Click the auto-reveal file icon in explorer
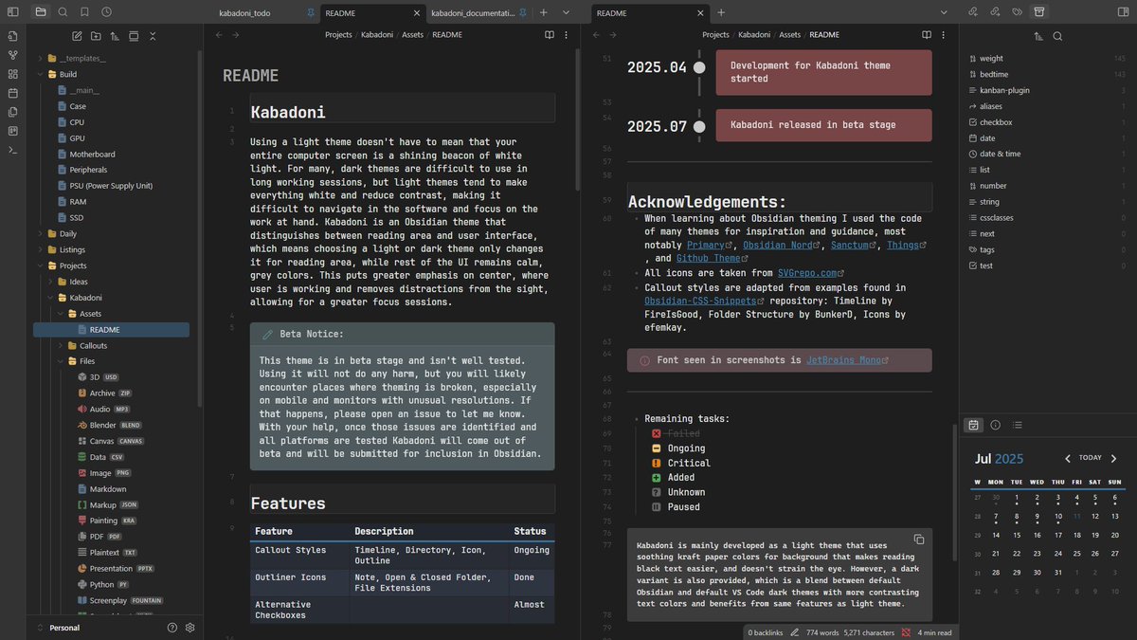This screenshot has width=1137, height=640. [134, 36]
